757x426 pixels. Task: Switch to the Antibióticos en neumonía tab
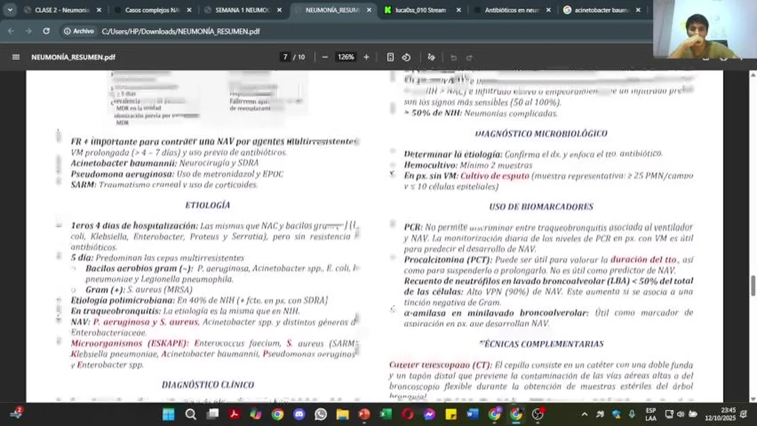point(512,10)
